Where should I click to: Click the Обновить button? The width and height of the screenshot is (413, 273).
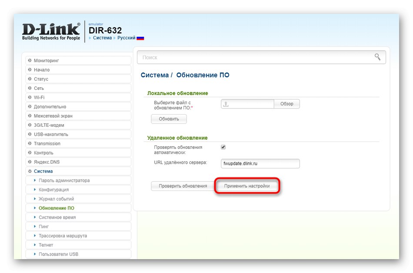tap(169, 119)
